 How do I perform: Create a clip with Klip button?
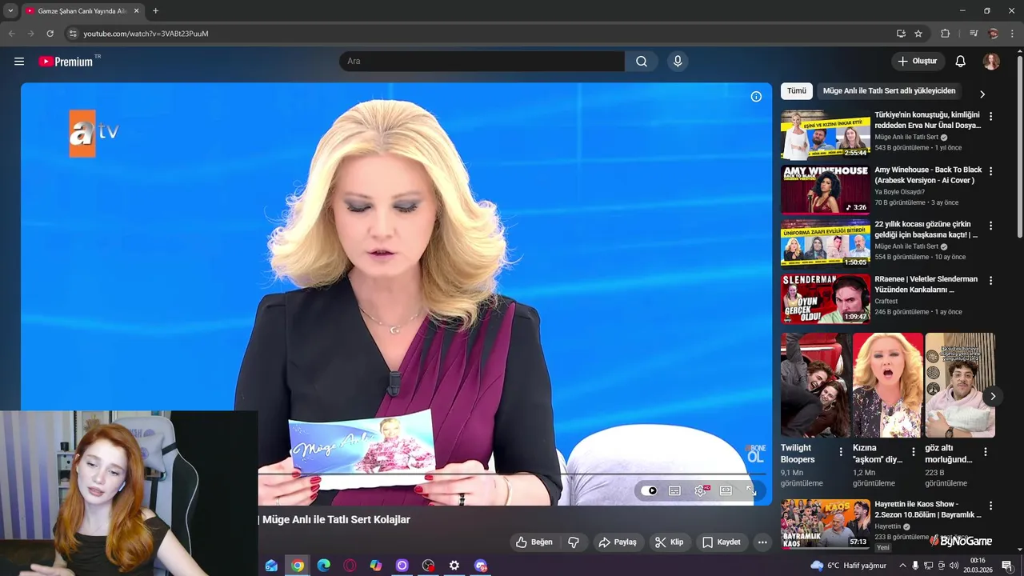point(670,542)
